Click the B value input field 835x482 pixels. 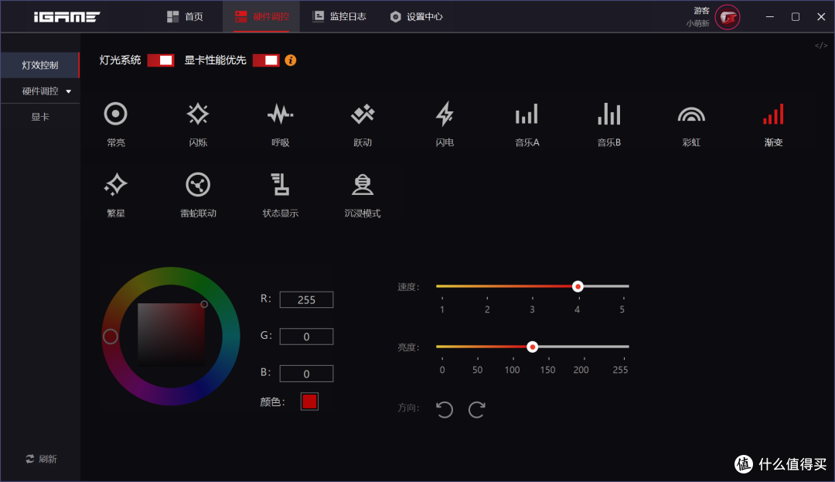pos(306,374)
